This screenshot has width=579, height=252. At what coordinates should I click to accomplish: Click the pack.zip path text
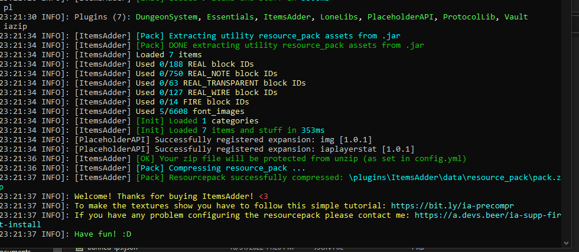[455, 178]
